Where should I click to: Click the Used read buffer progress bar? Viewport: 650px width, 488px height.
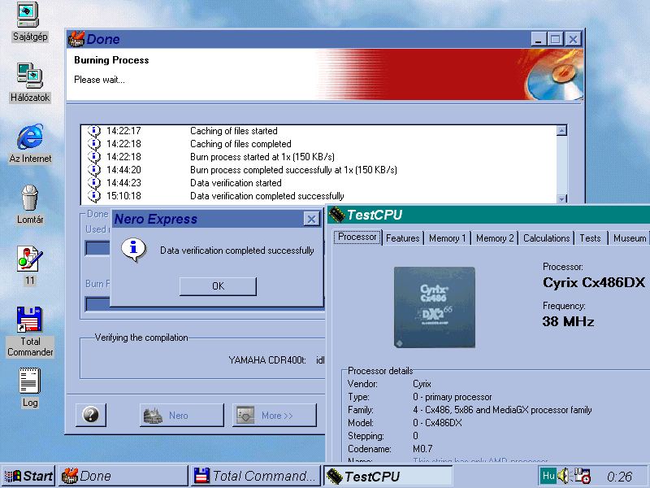pos(97,248)
